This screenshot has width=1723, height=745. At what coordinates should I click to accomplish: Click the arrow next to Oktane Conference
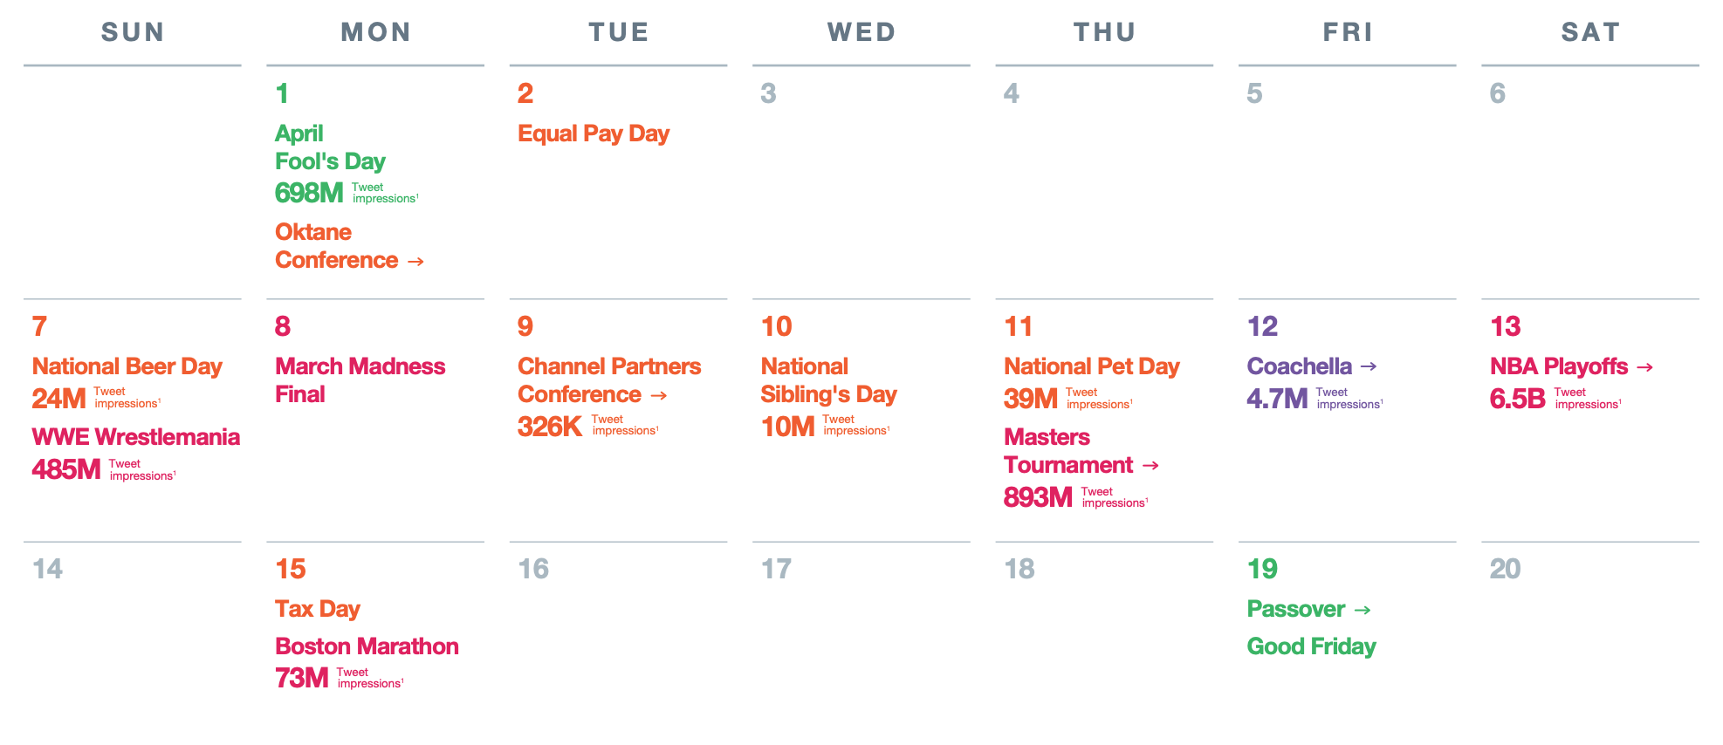coord(415,261)
